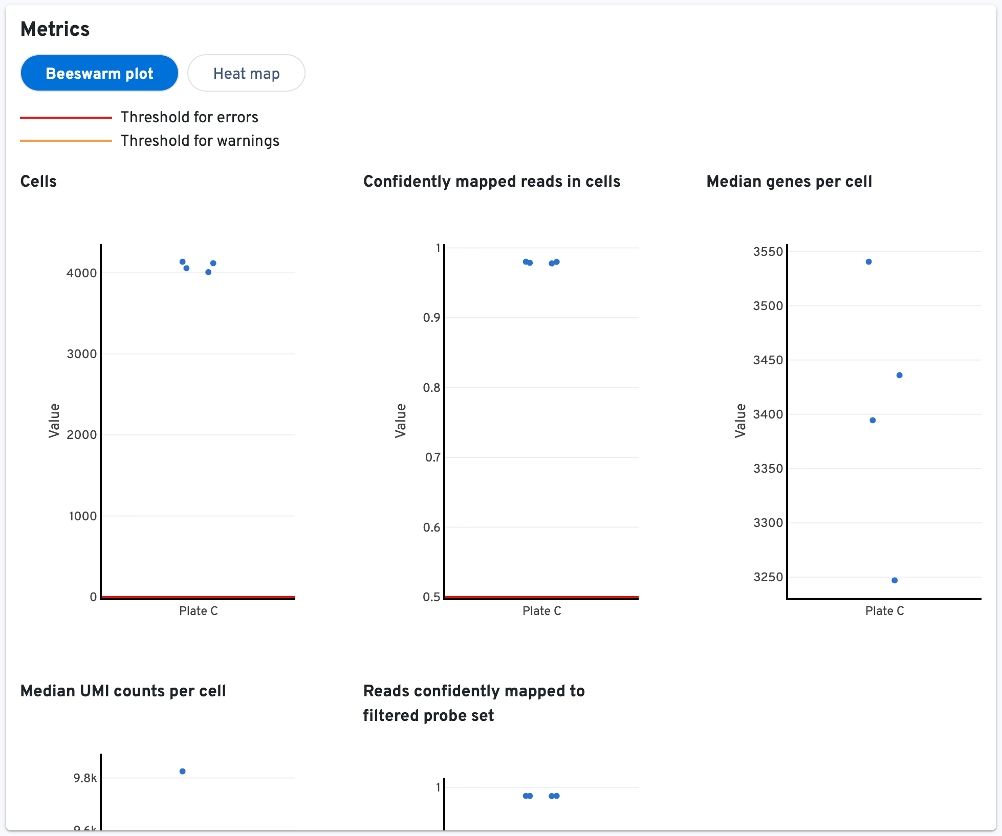Image resolution: width=1002 pixels, height=836 pixels.
Task: Click the data point just below 3400 median genes
Action: tap(873, 421)
